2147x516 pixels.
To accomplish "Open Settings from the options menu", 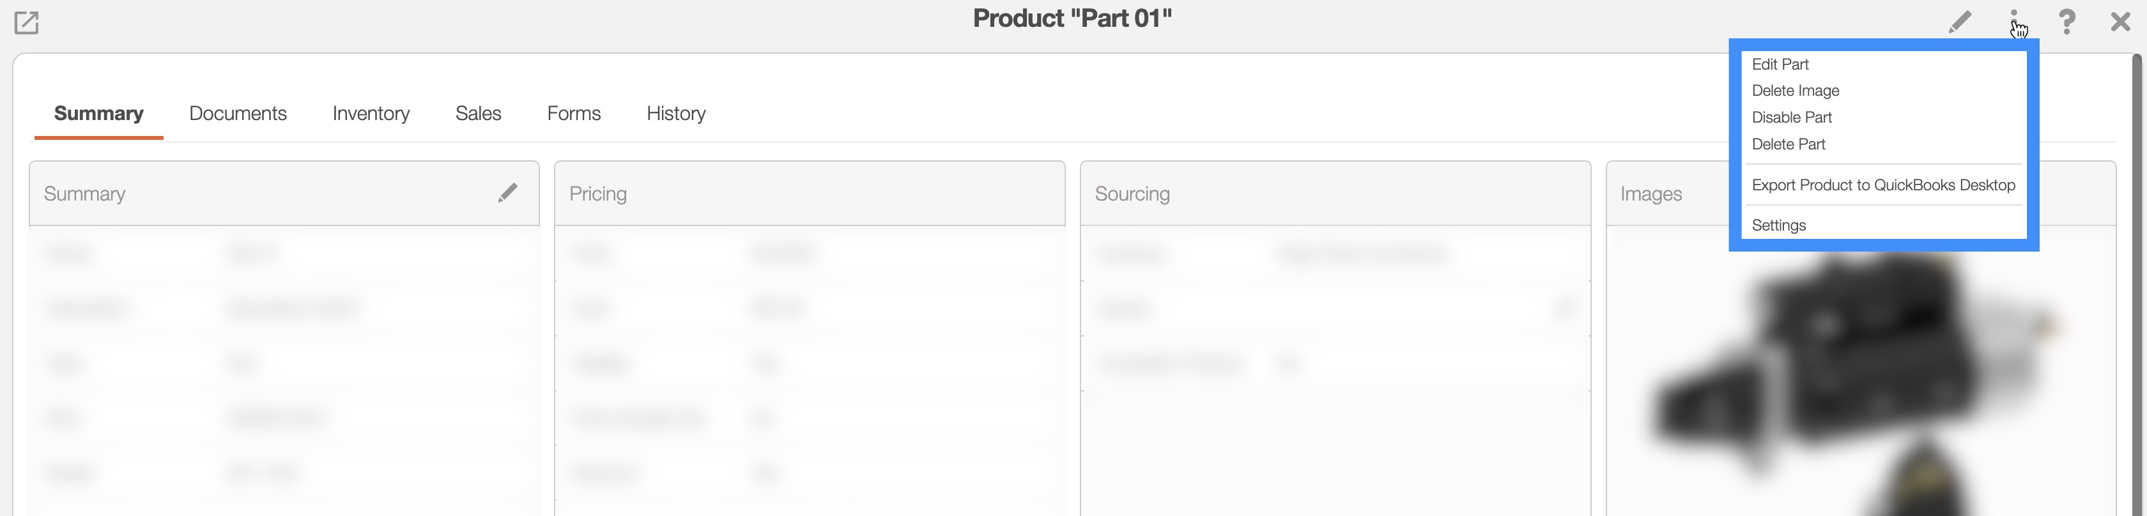I will click(1778, 225).
